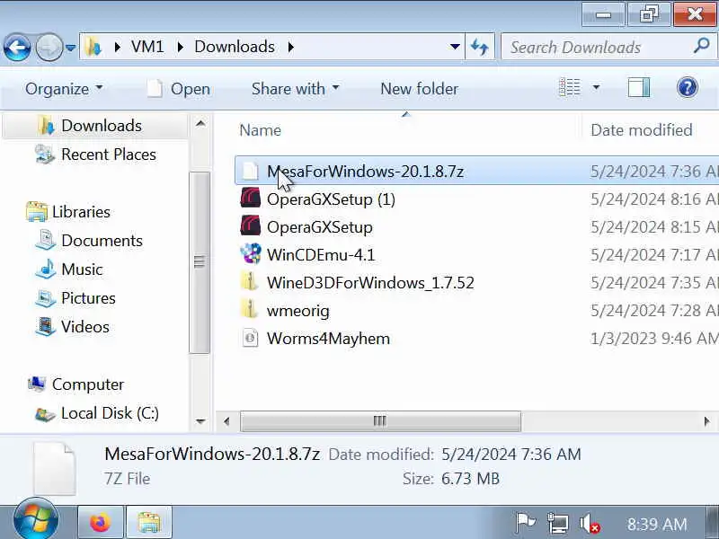Click date 1/3/2023 9:46 AM for Worms4Mayhem
The image size is (719, 539).
654,339
